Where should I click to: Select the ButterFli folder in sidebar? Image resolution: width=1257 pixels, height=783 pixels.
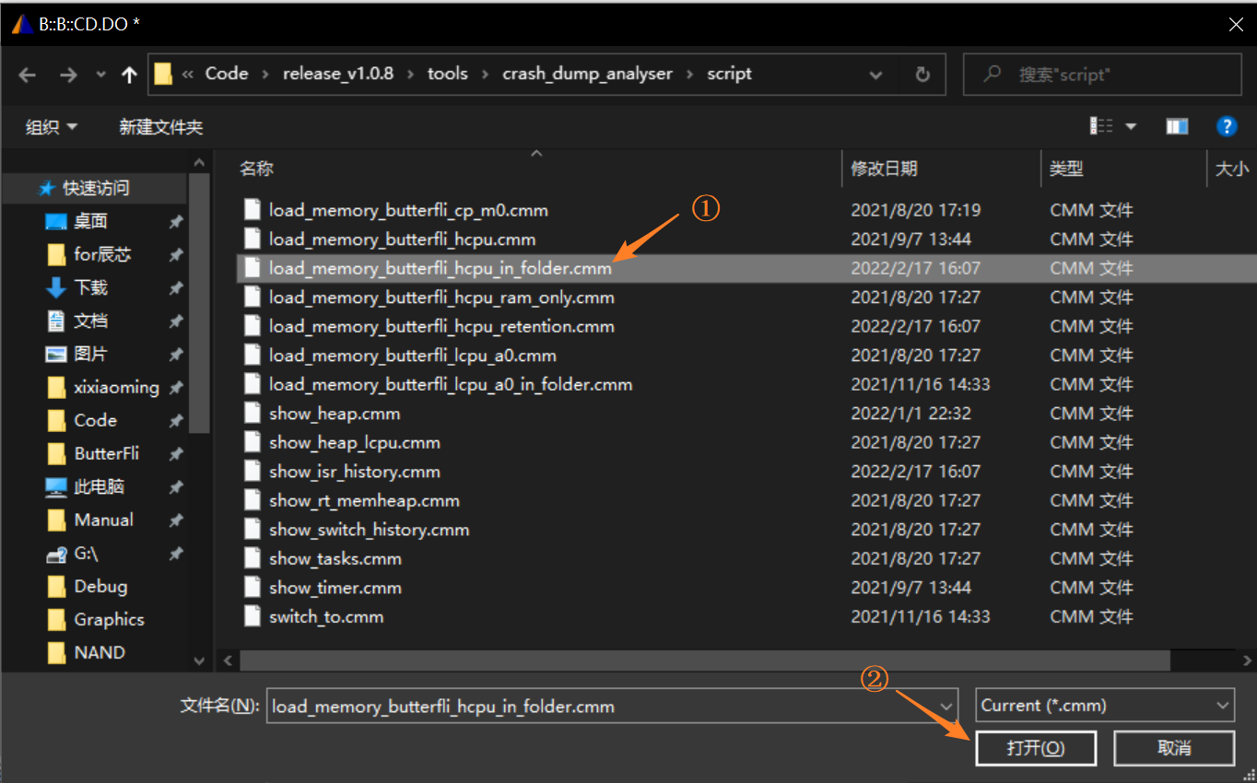click(x=106, y=453)
